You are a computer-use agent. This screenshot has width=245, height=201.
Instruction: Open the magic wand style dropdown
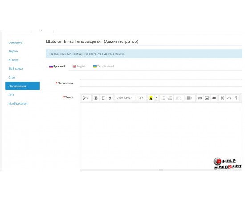coord(86,98)
